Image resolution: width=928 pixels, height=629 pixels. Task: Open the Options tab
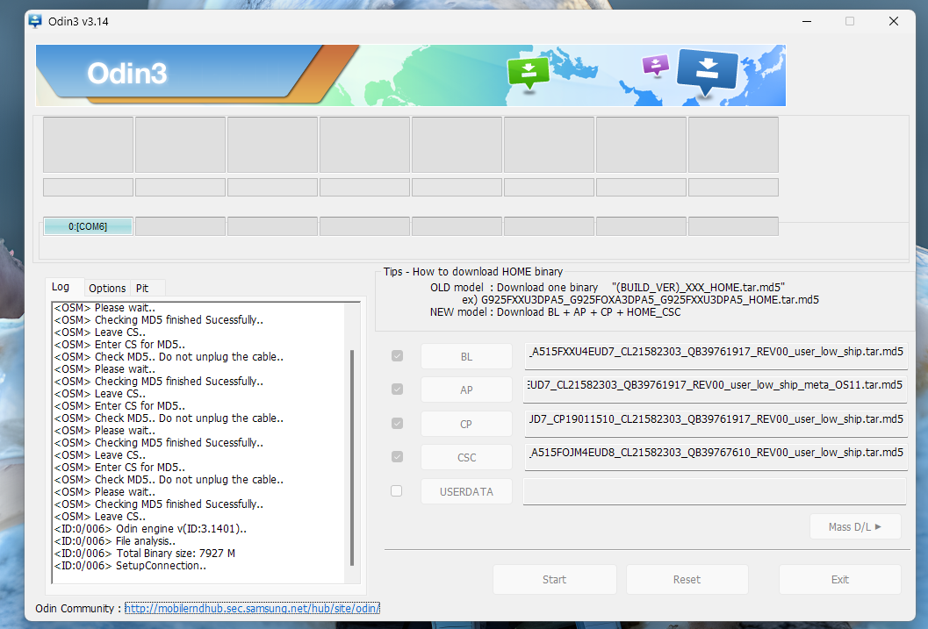[107, 288]
